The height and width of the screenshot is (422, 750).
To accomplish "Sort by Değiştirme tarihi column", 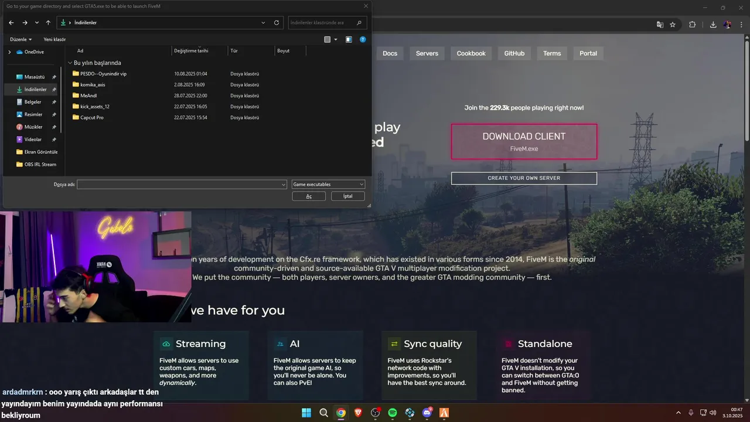I will point(191,50).
